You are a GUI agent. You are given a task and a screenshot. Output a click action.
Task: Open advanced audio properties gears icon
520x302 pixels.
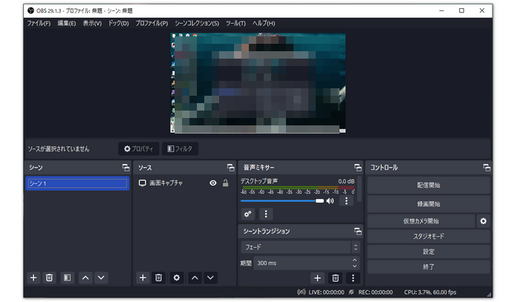point(248,214)
